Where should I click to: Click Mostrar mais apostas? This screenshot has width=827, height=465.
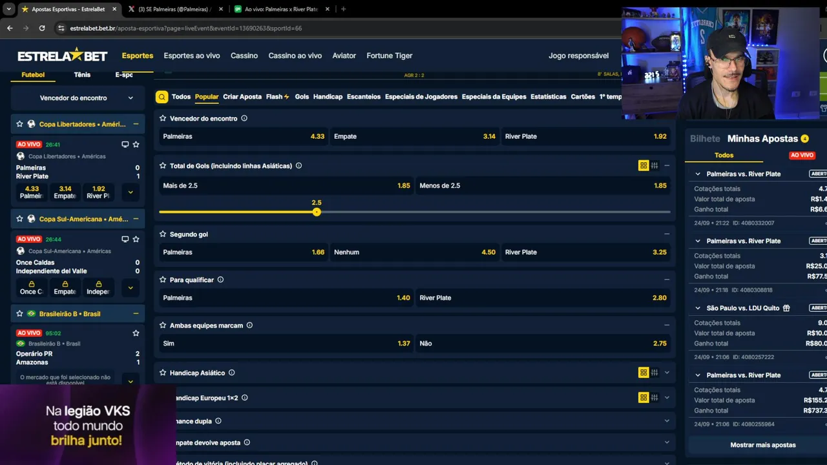point(763,445)
